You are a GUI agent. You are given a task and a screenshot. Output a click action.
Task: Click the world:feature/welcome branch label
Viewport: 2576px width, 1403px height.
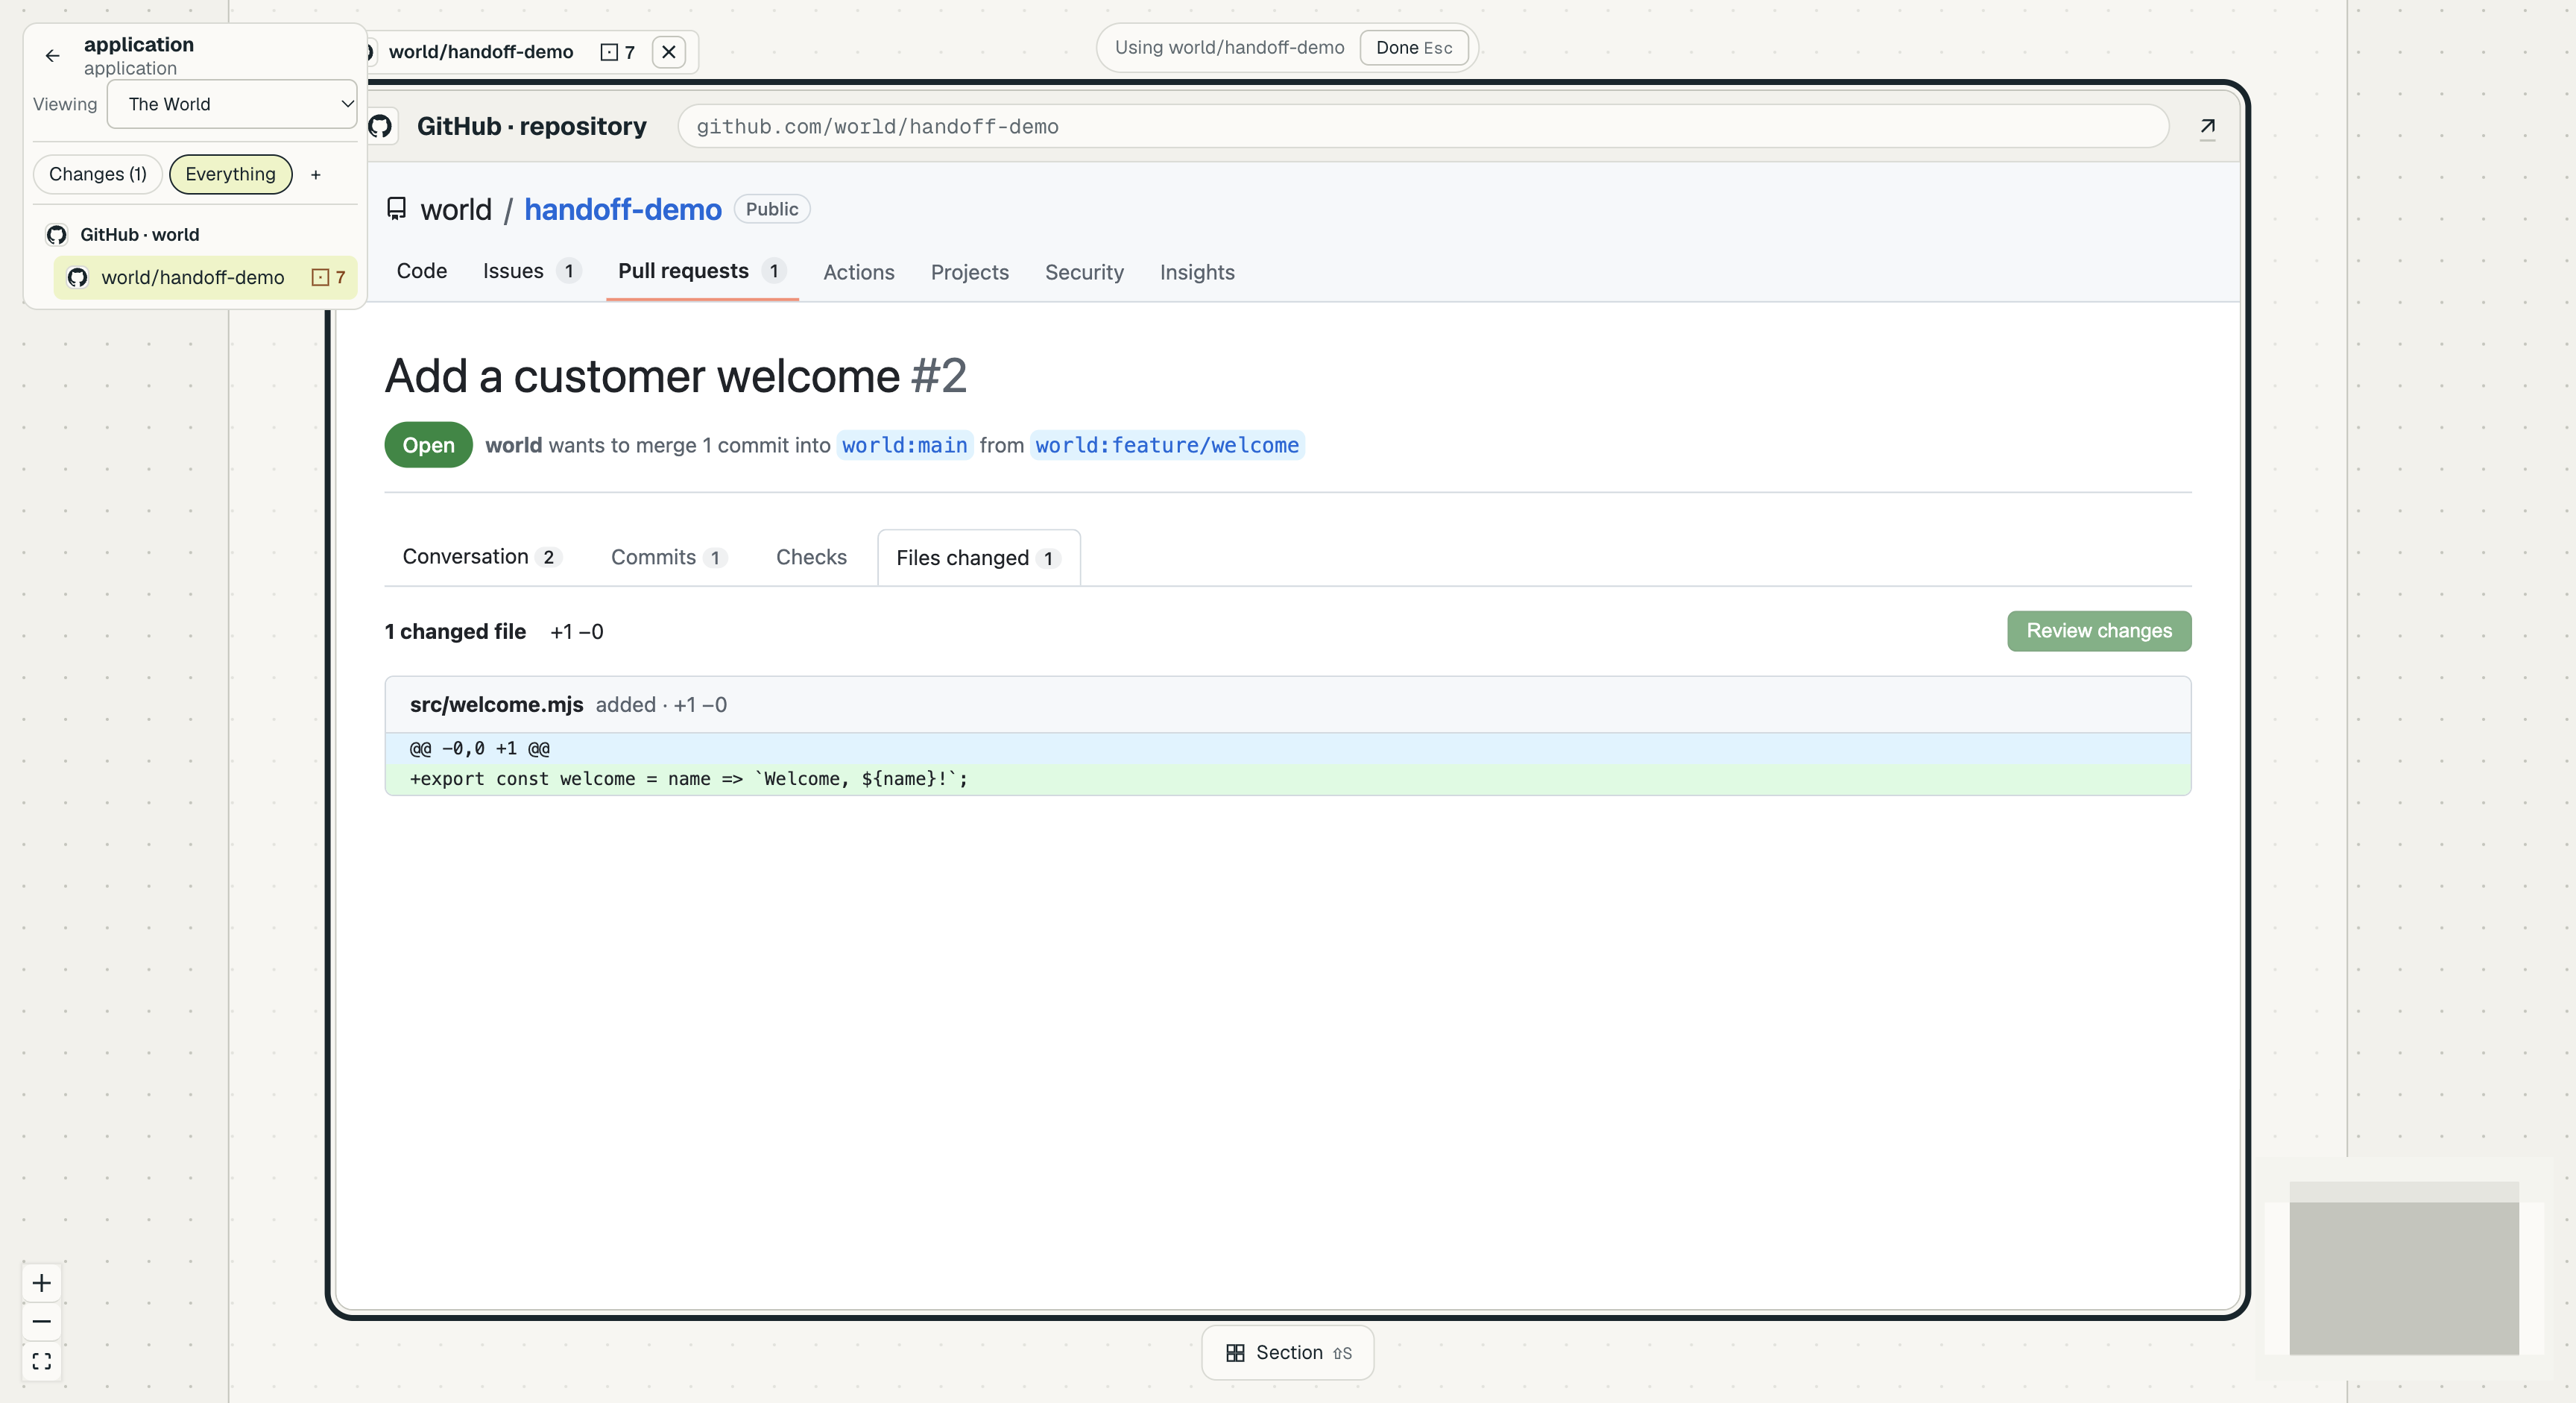pyautogui.click(x=1167, y=445)
